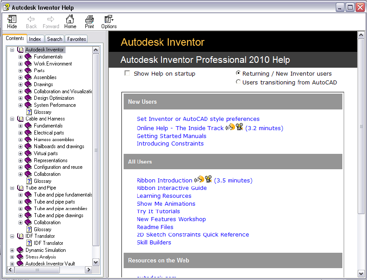
Task: Open Ribbon Interactive Guide link
Action: tap(172, 188)
